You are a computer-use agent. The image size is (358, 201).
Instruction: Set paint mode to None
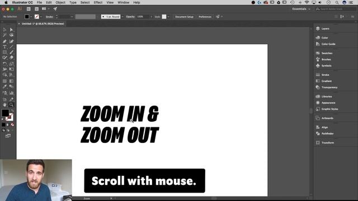point(12,125)
